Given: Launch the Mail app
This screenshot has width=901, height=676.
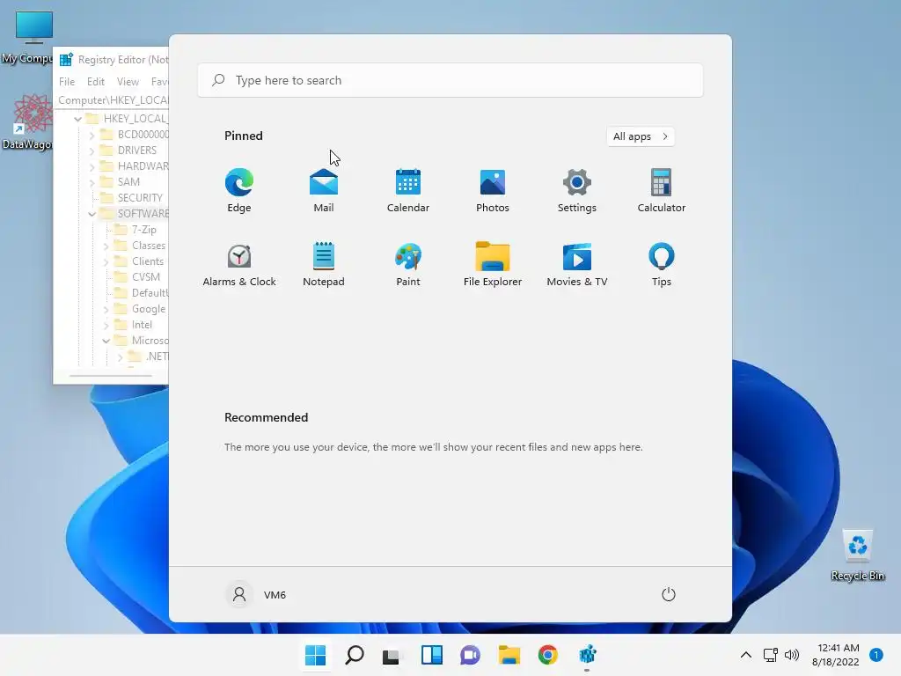Looking at the screenshot, I should click(324, 190).
